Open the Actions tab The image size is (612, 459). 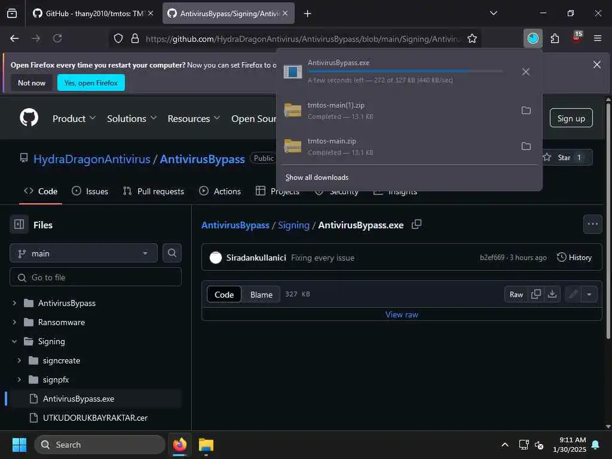coord(220,191)
